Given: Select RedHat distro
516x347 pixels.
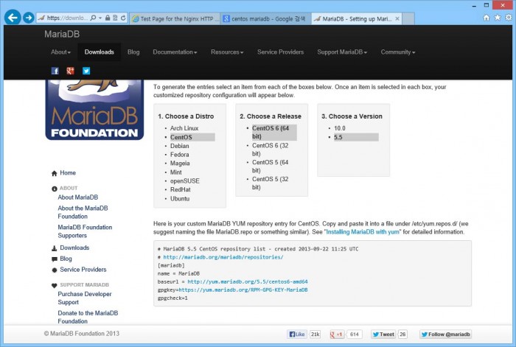Looking at the screenshot, I should [x=181, y=190].
